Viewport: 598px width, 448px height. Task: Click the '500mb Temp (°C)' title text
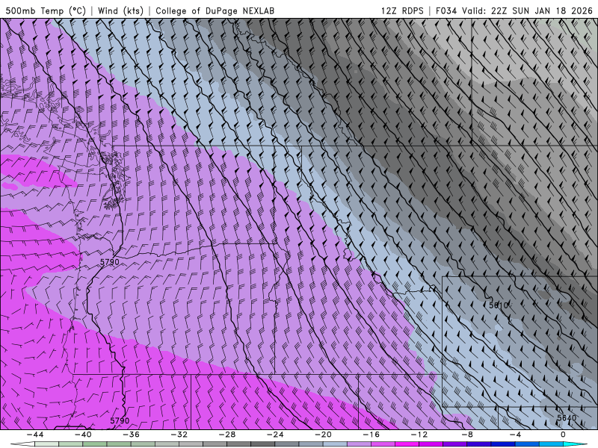(46, 10)
